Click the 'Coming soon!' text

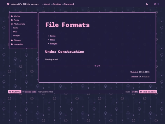(52, 59)
